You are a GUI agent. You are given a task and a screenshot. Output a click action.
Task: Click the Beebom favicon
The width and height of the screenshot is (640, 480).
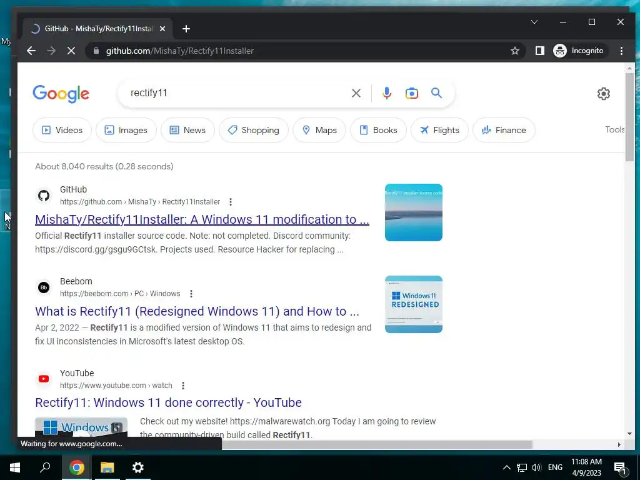(x=44, y=287)
